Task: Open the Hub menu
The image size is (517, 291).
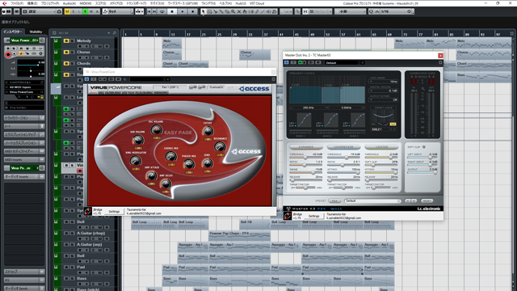Action: point(241,3)
